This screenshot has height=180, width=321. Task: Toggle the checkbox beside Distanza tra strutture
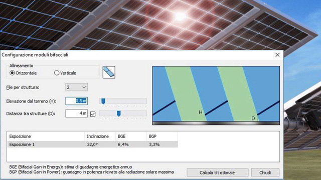coord(93,114)
